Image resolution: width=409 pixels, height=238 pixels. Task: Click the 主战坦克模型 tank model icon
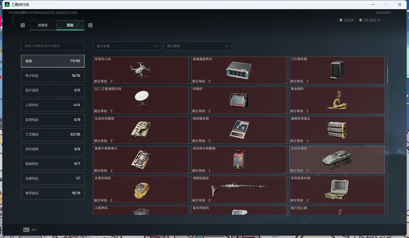[141, 130]
